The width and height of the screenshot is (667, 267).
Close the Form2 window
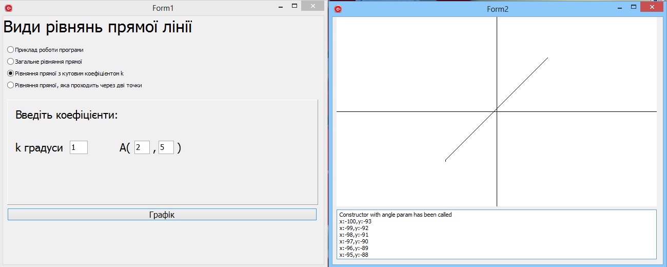(x=652, y=7)
